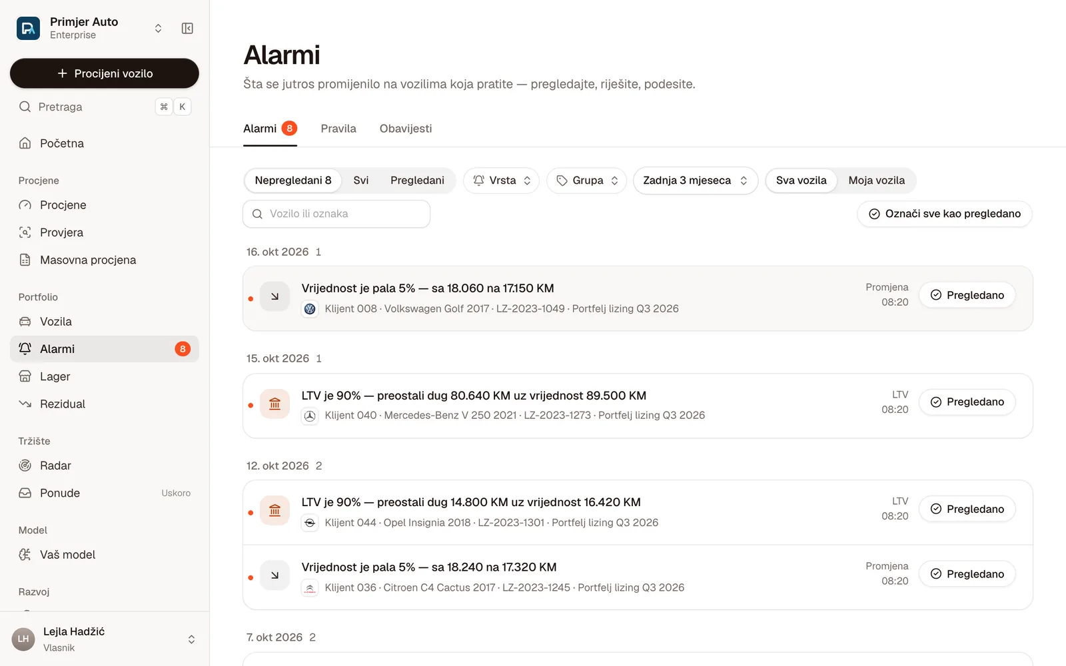Expand Primjer Auto workspace switcher

tap(158, 28)
